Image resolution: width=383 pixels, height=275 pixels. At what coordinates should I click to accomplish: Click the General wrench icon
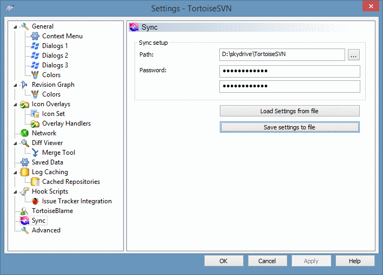(25, 26)
